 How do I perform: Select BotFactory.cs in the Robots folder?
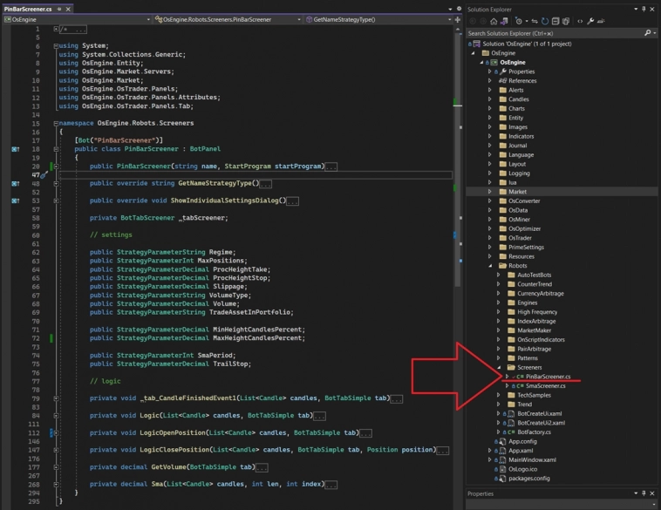tap(535, 432)
